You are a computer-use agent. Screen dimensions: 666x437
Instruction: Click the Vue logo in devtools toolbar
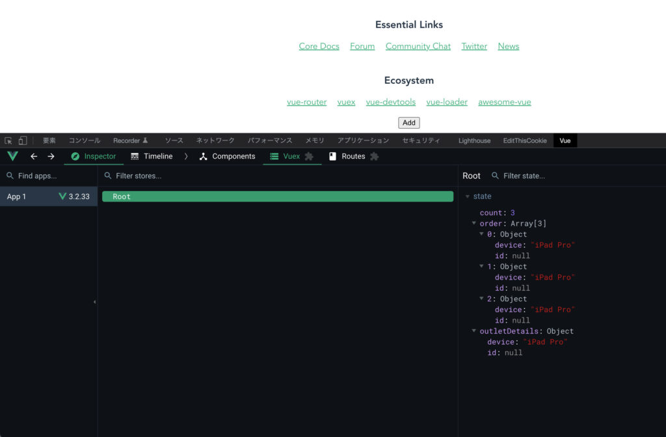click(13, 156)
